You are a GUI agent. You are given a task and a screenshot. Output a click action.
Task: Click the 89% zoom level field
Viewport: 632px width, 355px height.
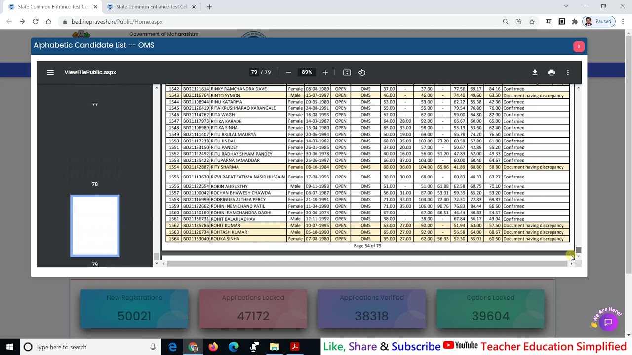coord(307,72)
